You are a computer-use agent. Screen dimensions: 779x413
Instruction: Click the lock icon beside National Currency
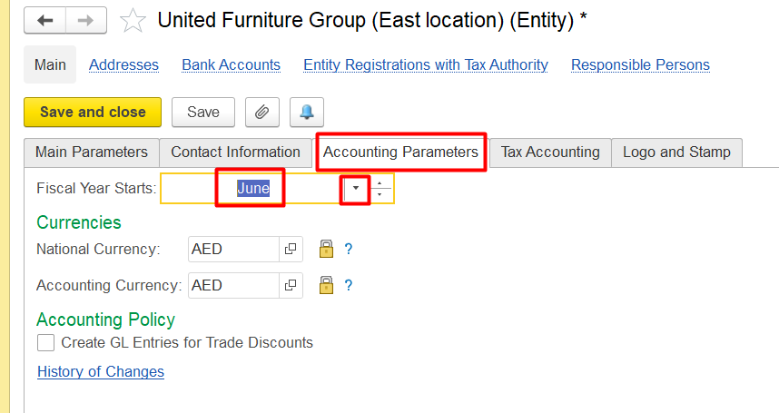[327, 249]
